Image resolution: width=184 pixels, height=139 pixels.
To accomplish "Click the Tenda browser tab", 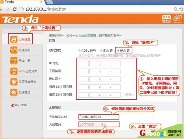I will [14, 2].
